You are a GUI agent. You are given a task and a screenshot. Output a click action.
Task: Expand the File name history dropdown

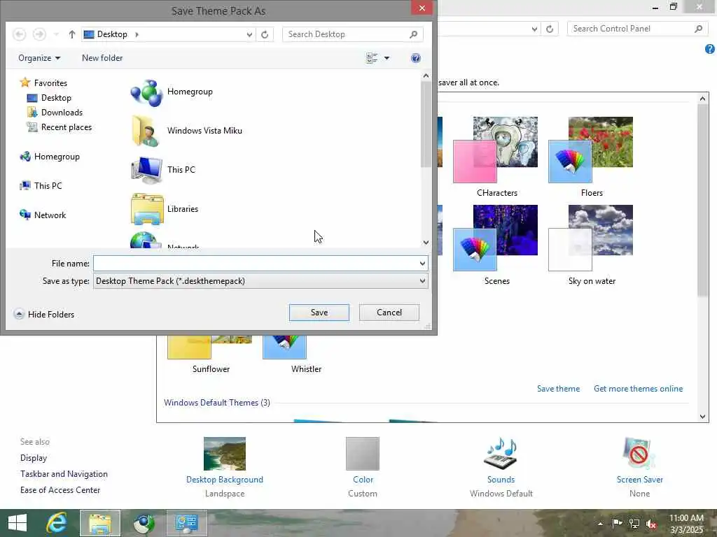(x=422, y=264)
